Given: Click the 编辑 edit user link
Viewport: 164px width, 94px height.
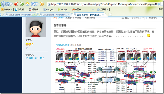Looking at the screenshot, I should point(31,58).
